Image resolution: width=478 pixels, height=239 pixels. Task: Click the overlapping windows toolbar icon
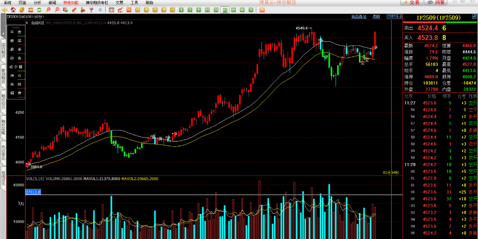tap(65, 10)
